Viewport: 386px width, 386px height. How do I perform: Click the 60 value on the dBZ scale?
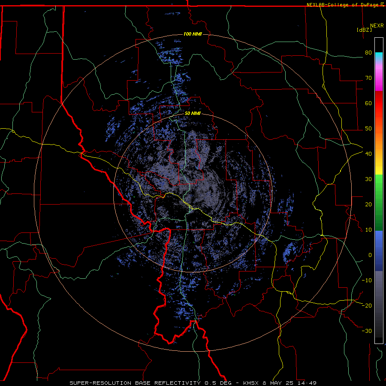(368, 103)
